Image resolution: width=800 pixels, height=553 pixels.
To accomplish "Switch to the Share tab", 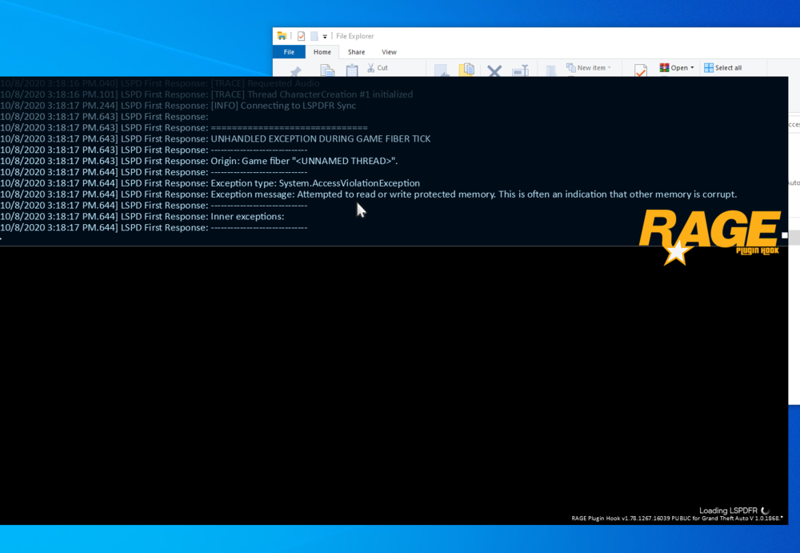I will pos(356,51).
